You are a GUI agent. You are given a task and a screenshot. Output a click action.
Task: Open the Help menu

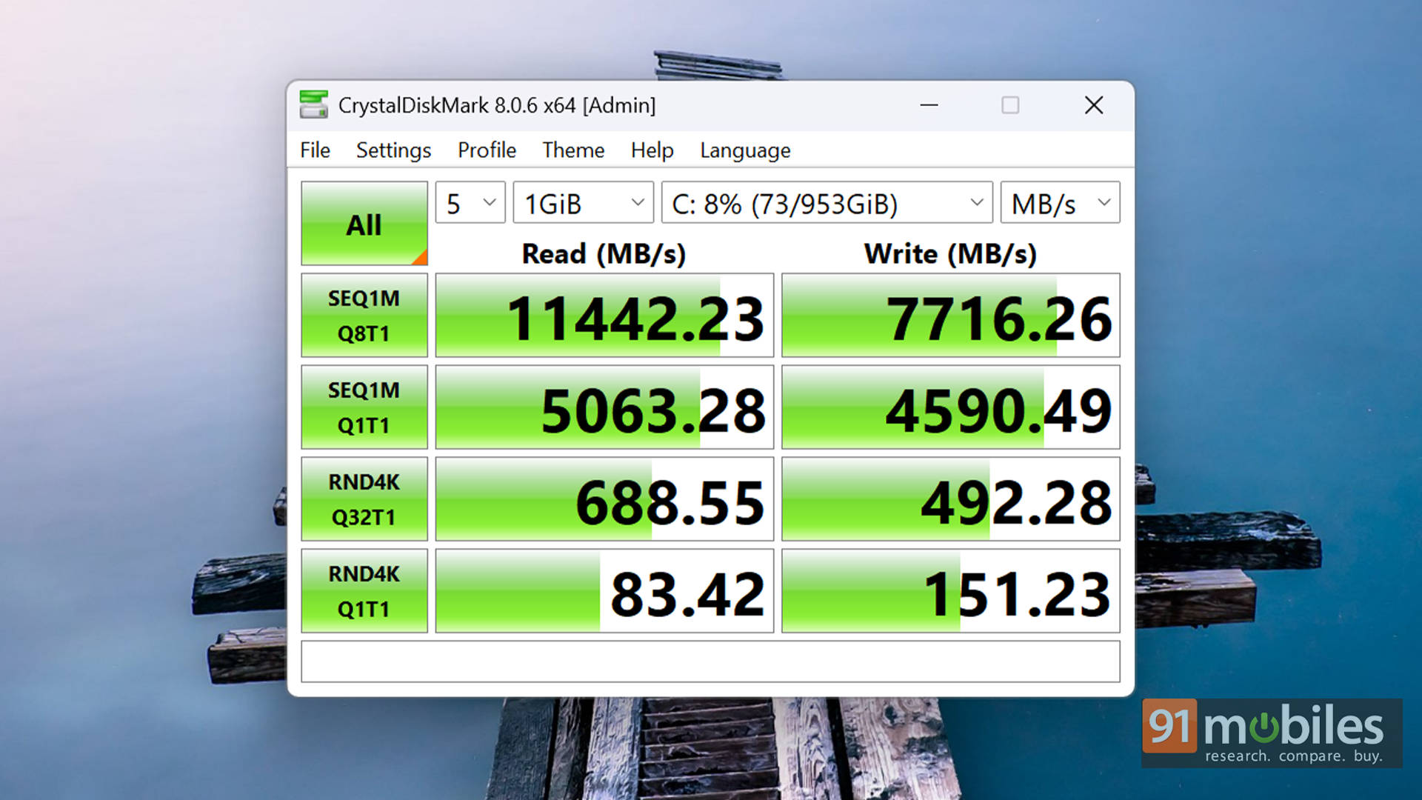(x=652, y=150)
